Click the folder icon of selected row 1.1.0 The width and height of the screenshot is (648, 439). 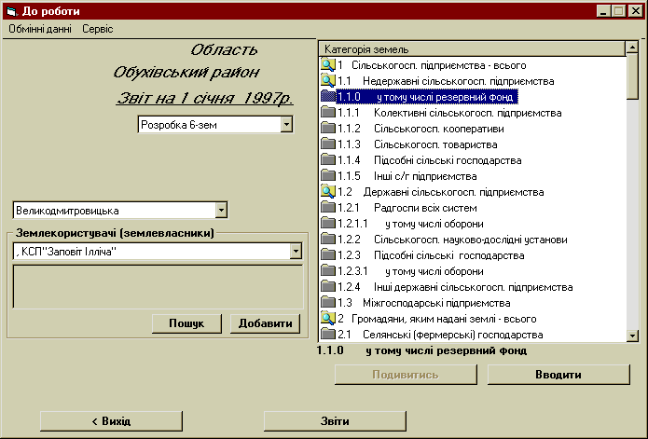point(327,97)
